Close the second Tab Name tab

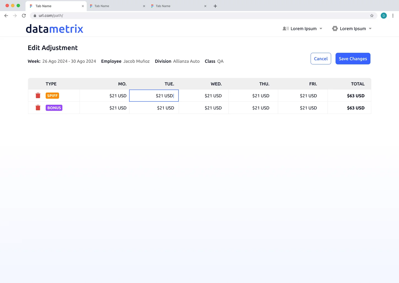point(144,6)
